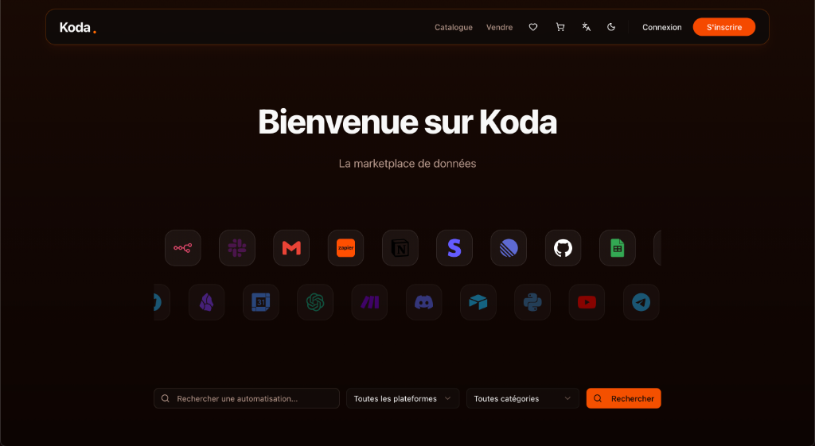The width and height of the screenshot is (815, 446).
Task: Select the Slack integration icon
Action: click(x=237, y=248)
